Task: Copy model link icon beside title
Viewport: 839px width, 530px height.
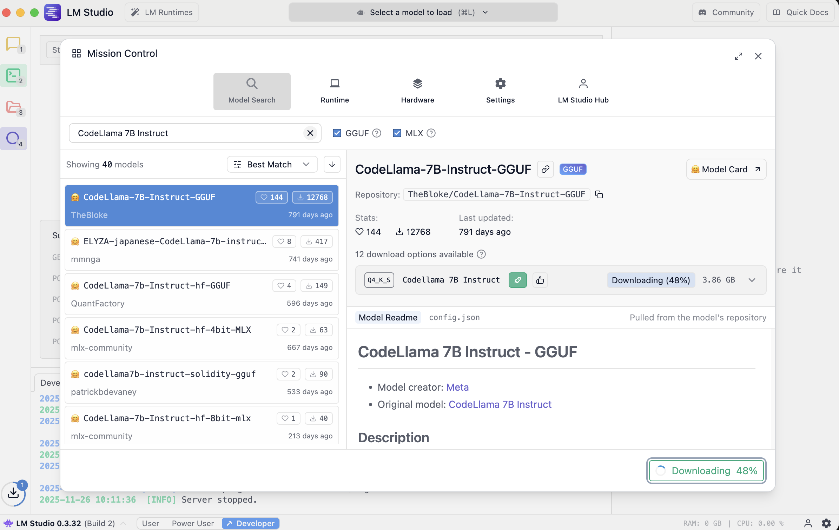Action: point(545,169)
